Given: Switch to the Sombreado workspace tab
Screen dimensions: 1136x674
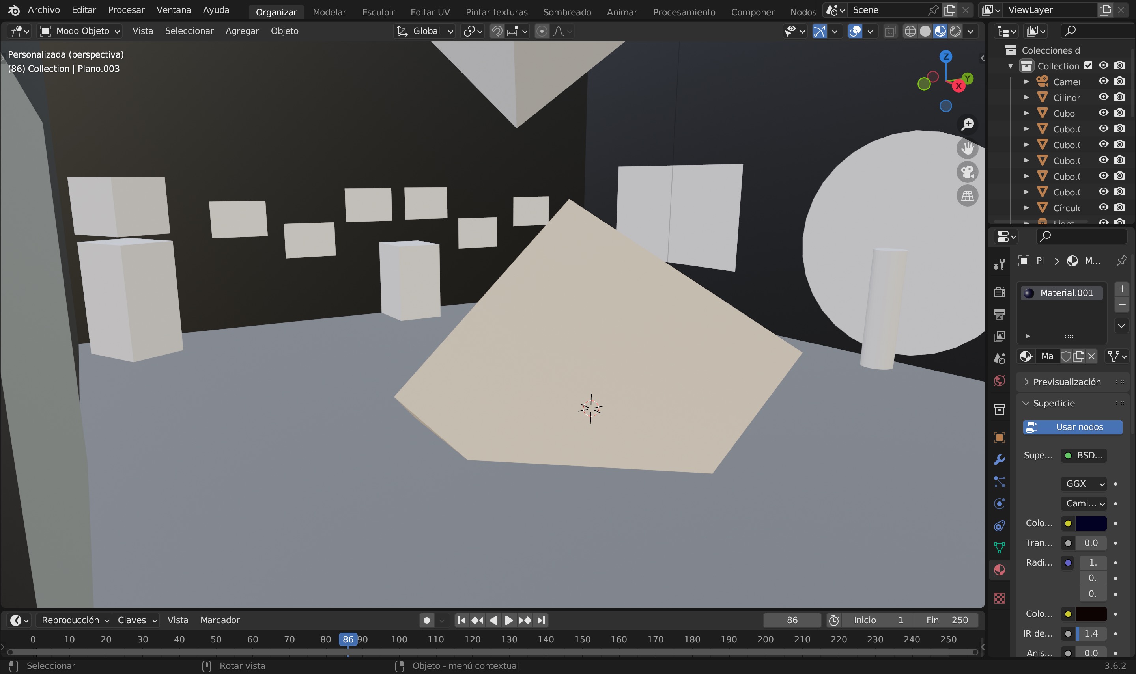Looking at the screenshot, I should [567, 12].
